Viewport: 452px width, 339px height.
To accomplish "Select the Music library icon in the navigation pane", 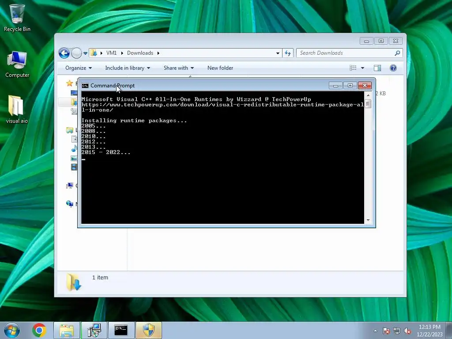I will pyautogui.click(x=74, y=148).
